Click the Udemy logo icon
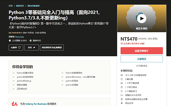The width and height of the screenshot is (171, 106). click(15, 104)
